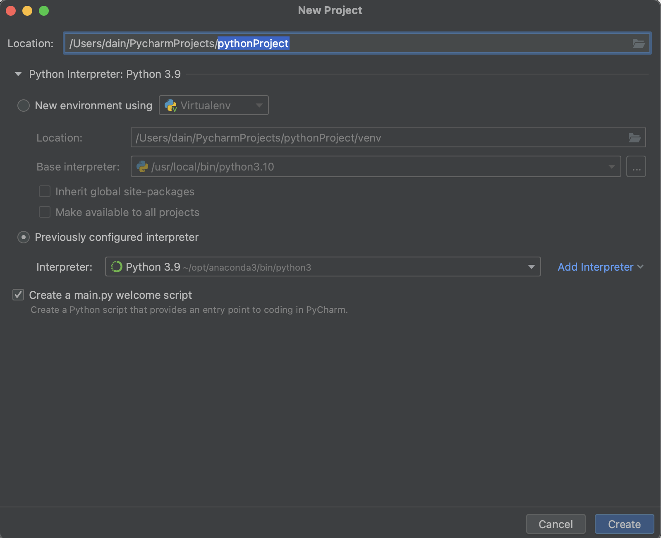Open the Interpreter Python 3.9 combo box
This screenshot has width=661, height=538.
click(323, 267)
